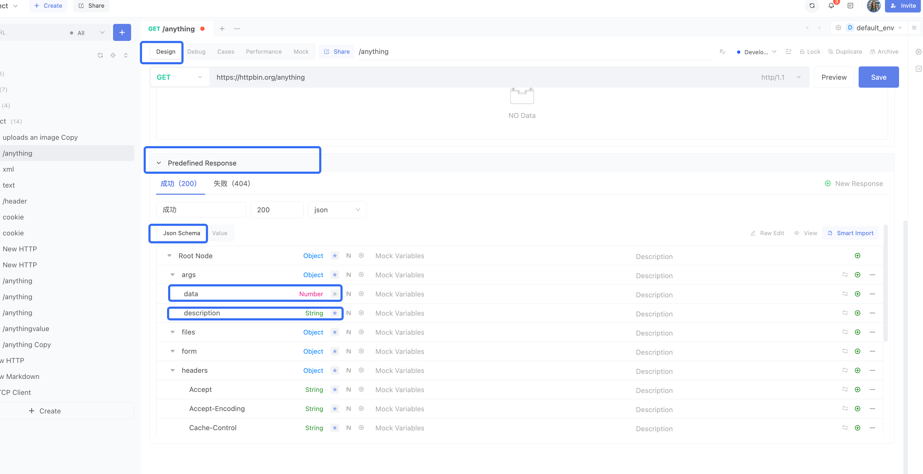Screen dimensions: 923x474
Task: Click the blue plus button in sidebar
Action: click(122, 32)
